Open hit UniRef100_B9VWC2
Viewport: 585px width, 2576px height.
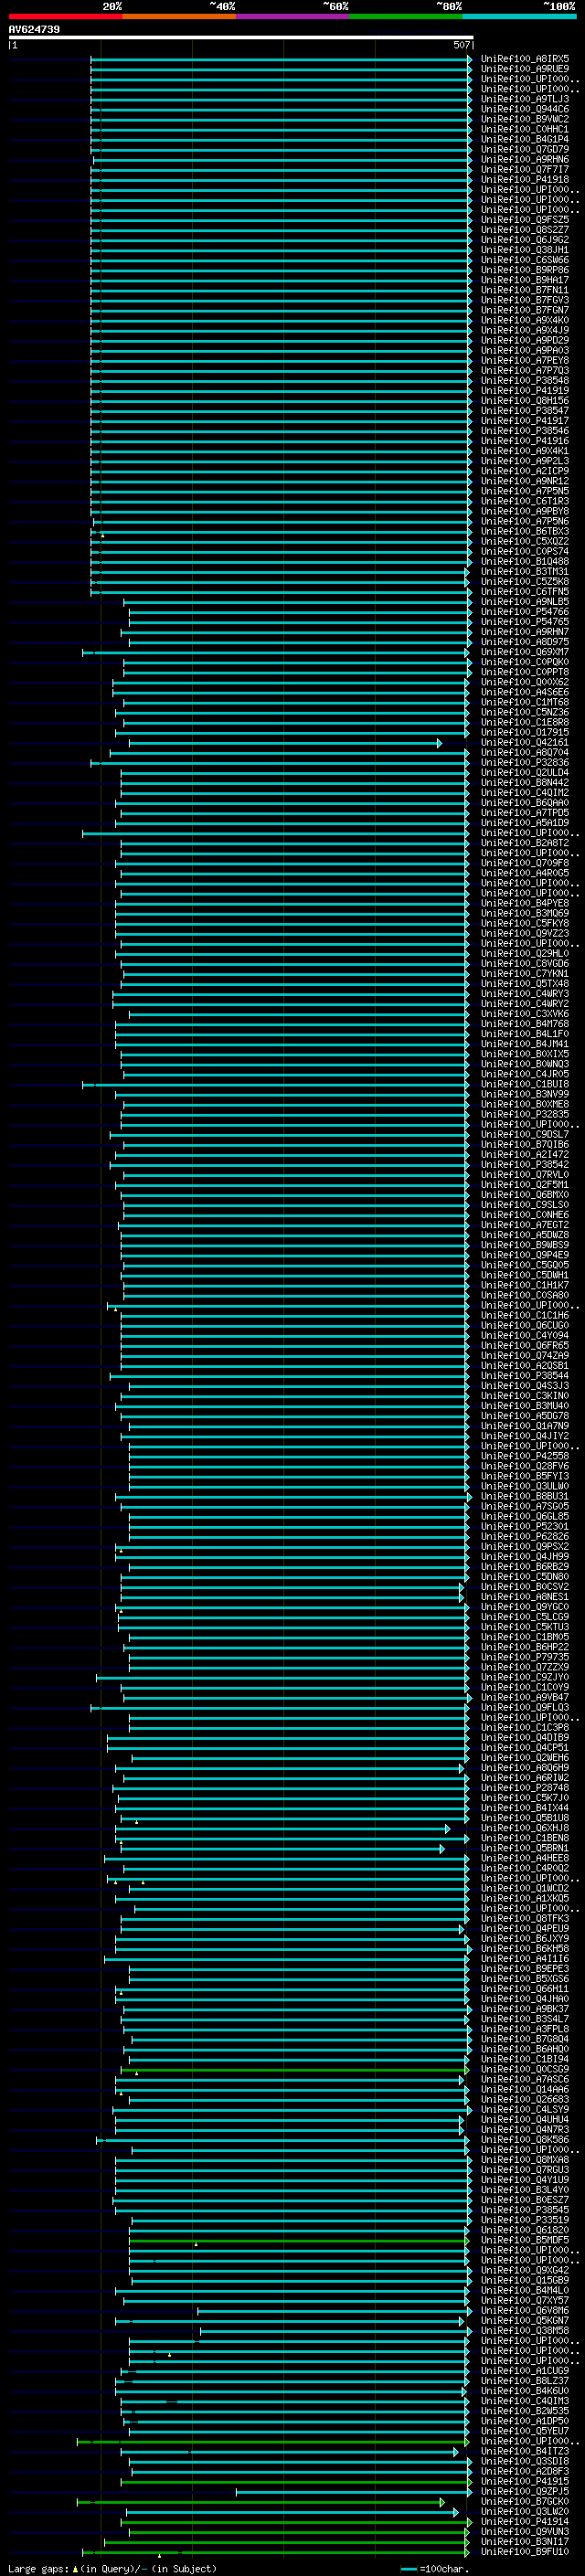tap(524, 119)
